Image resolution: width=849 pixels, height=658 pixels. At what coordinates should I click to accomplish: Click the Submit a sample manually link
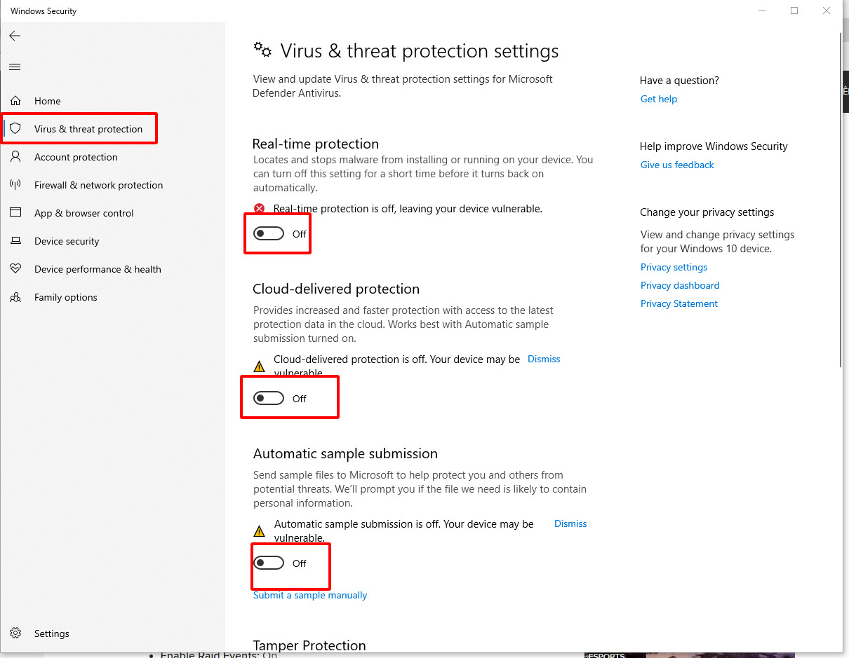(x=310, y=595)
